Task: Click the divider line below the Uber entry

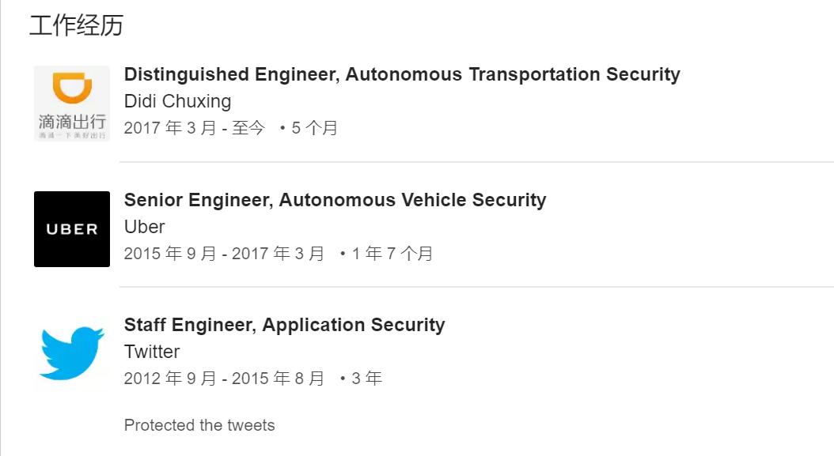Action: 476,286
